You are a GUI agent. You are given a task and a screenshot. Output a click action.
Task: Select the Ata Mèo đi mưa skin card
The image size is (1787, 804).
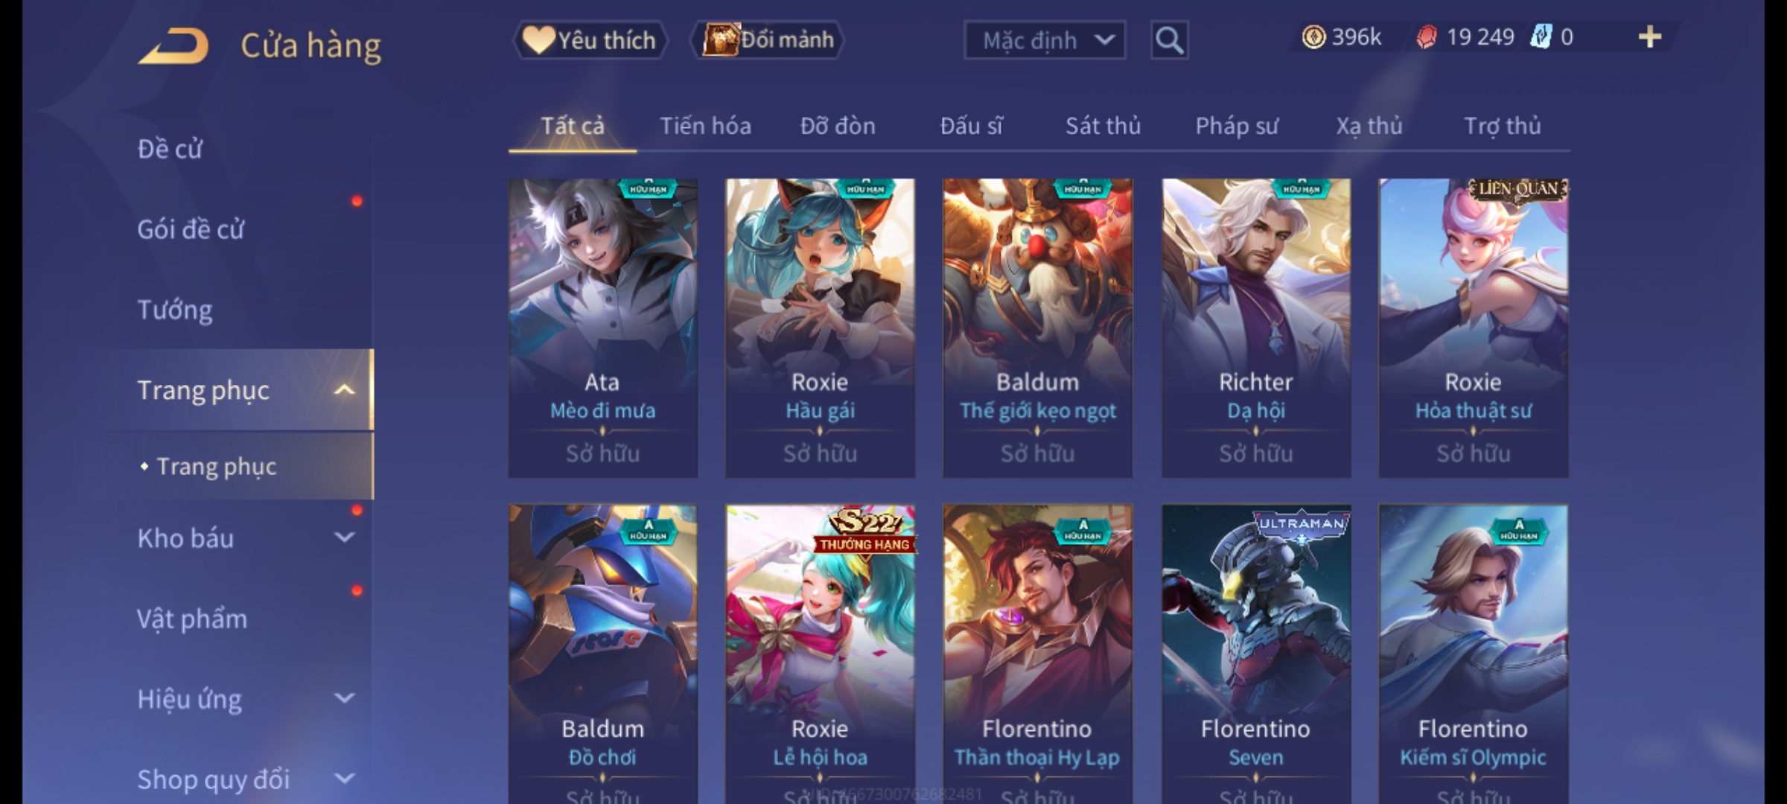pos(603,328)
